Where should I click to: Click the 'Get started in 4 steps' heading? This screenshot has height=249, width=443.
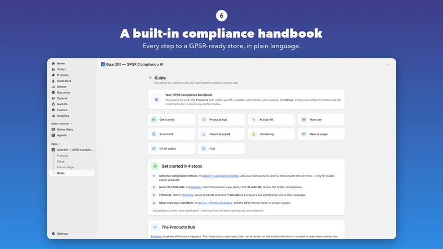pos(182,167)
